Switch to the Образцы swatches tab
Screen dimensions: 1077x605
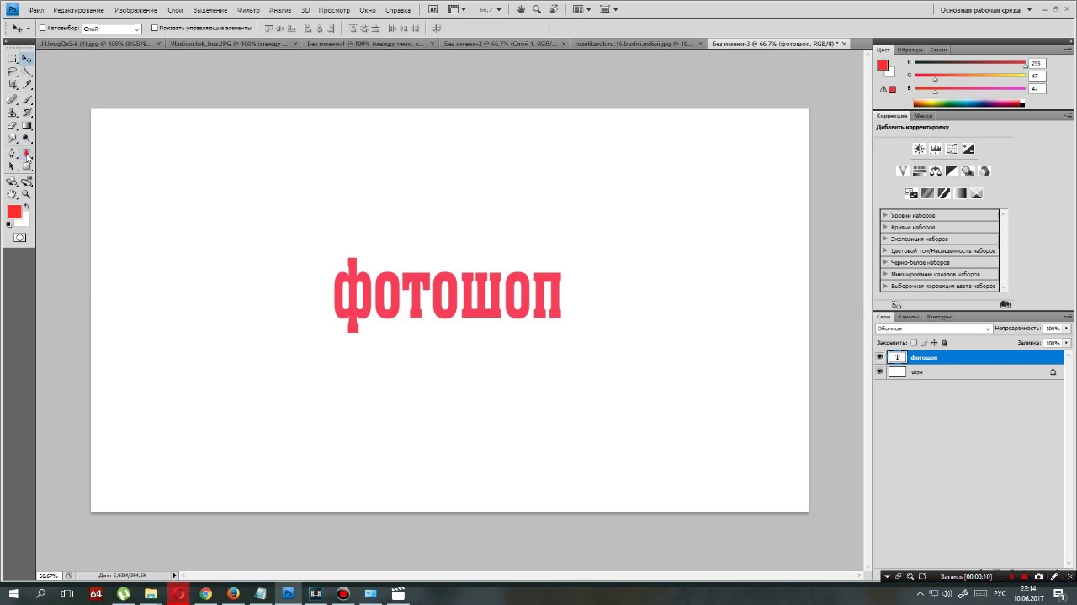point(910,50)
